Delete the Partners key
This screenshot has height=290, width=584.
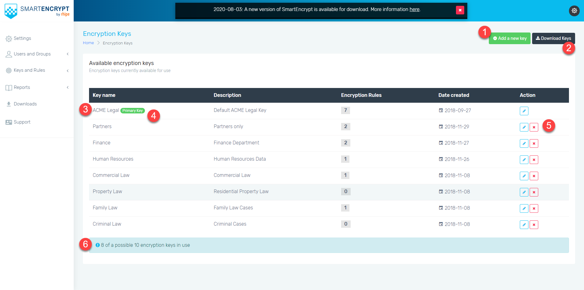(534, 127)
